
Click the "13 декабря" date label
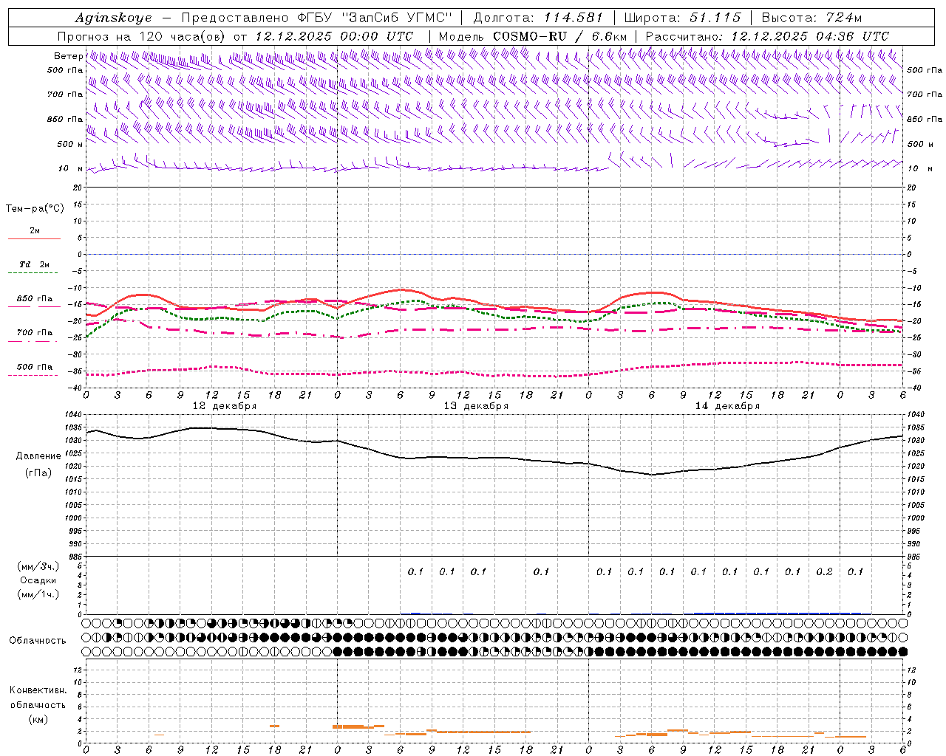pos(476,406)
